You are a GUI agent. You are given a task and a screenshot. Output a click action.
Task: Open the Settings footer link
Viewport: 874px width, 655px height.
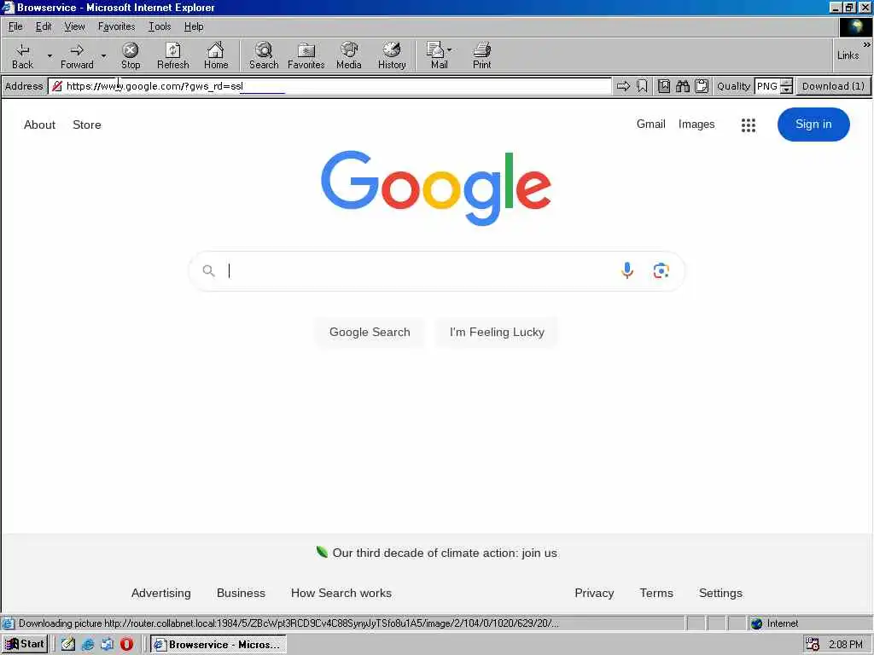[x=720, y=594]
